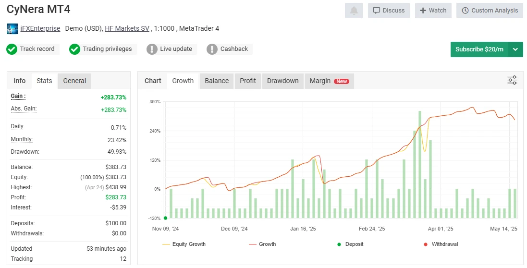Open the HF Markets SV link
Image resolution: width=527 pixels, height=268 pixels.
pos(127,28)
